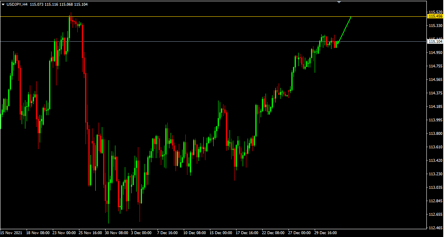Click the 25 Nov 16:00 time label
The height and width of the screenshot is (237, 444).
point(90,233)
